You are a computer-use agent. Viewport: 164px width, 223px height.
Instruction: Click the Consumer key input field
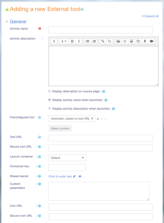(67, 167)
